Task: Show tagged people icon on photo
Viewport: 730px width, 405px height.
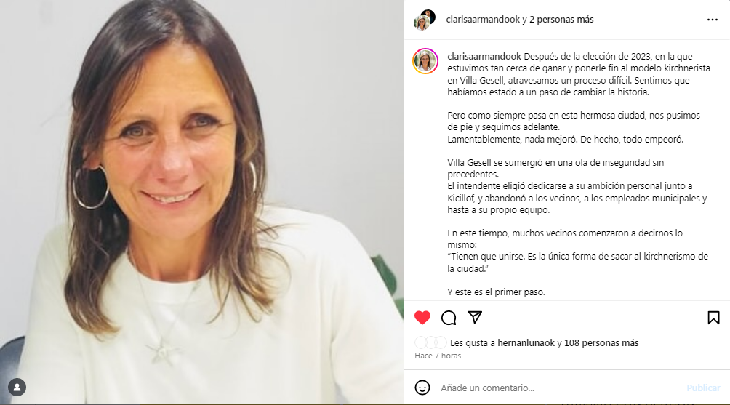Action: [17, 387]
